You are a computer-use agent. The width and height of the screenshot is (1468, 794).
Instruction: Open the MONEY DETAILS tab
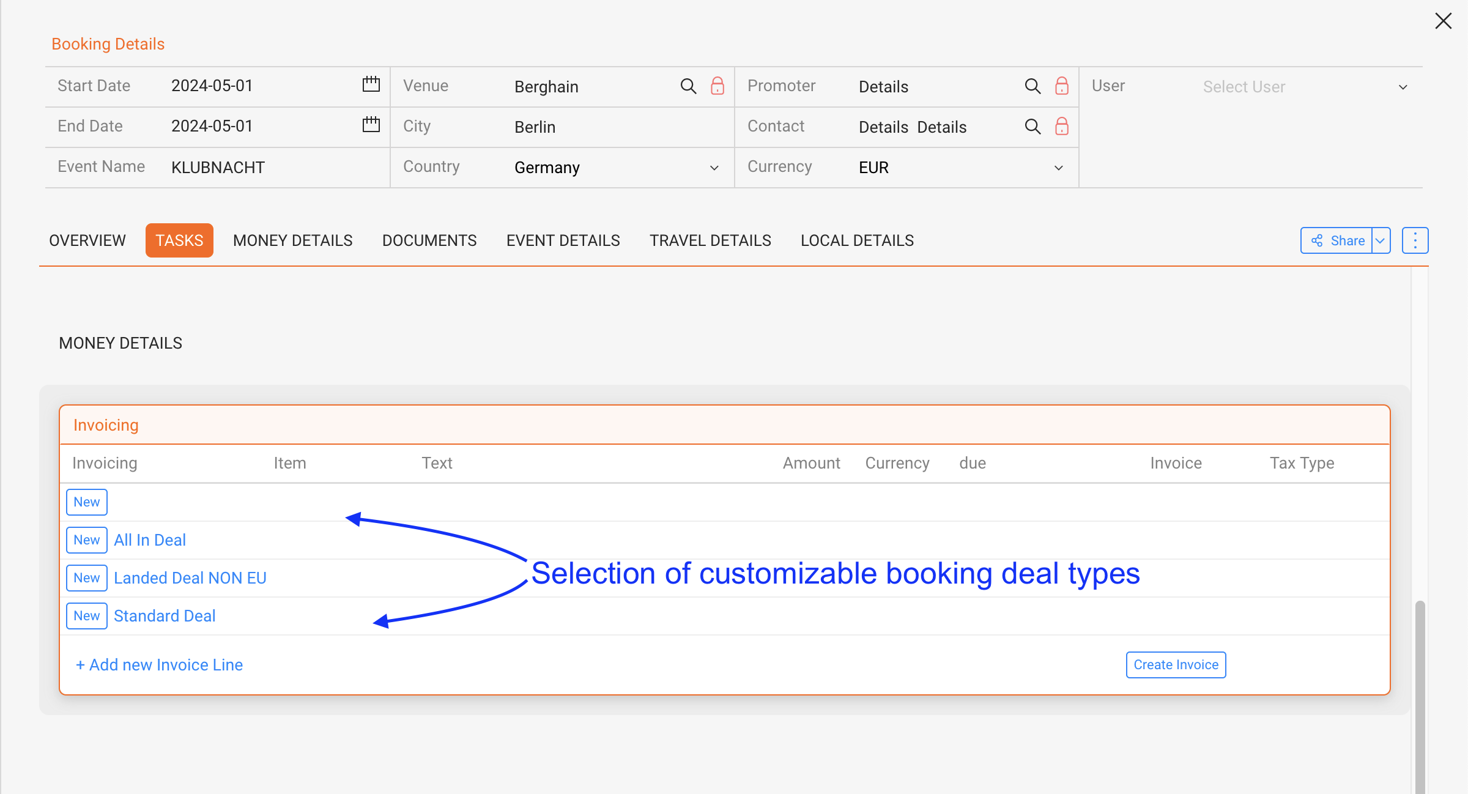tap(293, 240)
